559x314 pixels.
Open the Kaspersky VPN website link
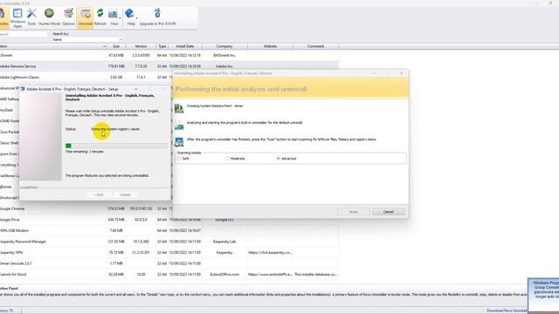(x=270, y=252)
